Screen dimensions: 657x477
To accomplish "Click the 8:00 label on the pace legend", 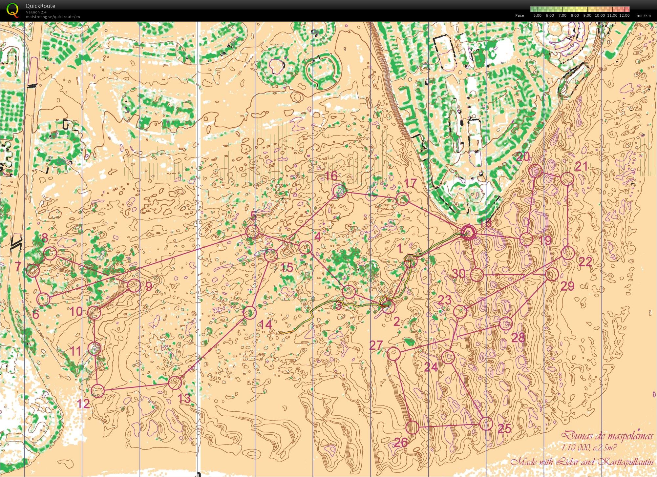I will click(575, 15).
